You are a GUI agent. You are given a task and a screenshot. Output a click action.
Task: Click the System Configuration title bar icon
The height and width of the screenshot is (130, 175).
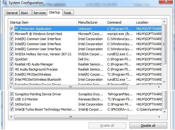tap(4, 2)
